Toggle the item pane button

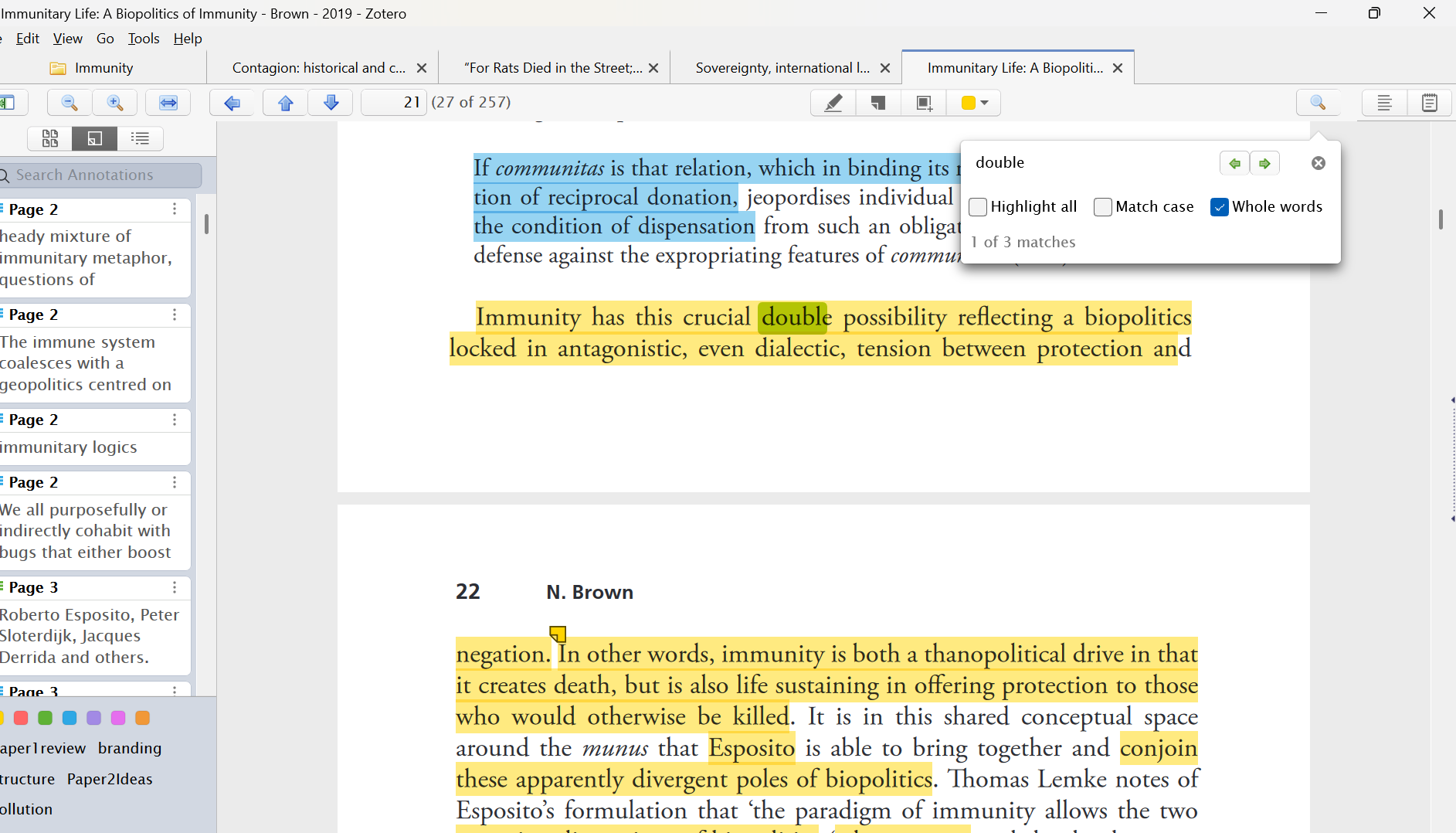click(1385, 103)
